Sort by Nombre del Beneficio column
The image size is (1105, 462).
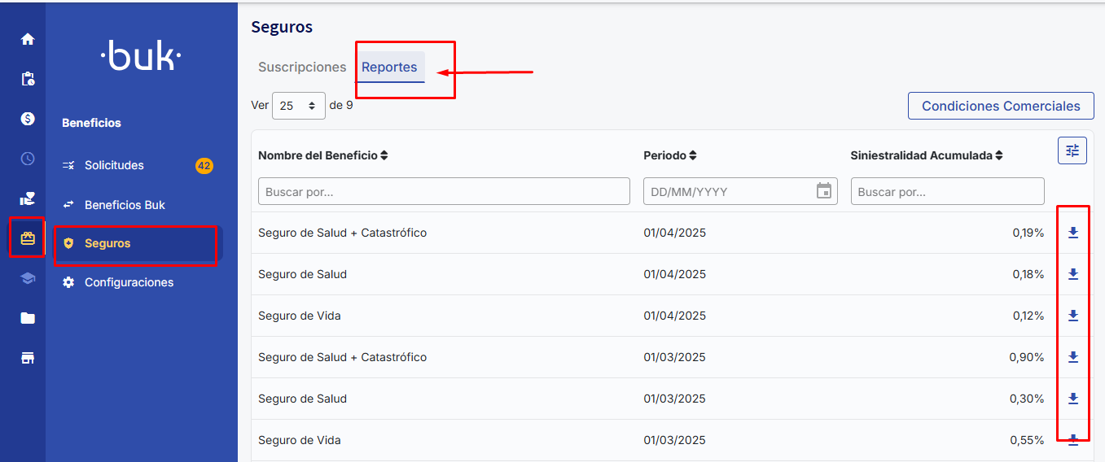click(x=322, y=155)
